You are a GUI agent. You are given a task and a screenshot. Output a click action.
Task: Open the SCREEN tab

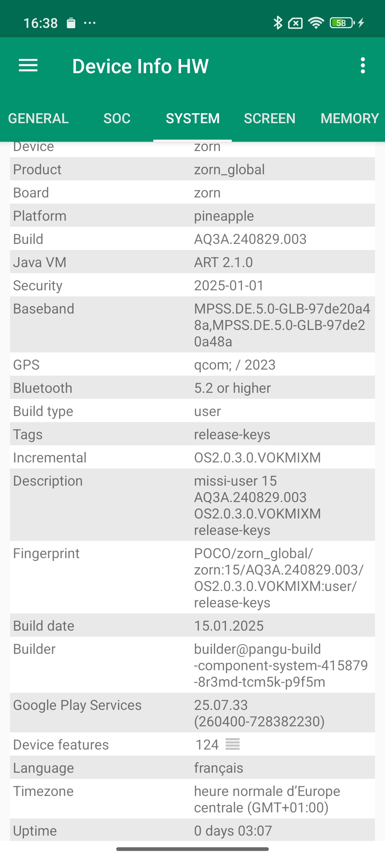[x=269, y=119]
